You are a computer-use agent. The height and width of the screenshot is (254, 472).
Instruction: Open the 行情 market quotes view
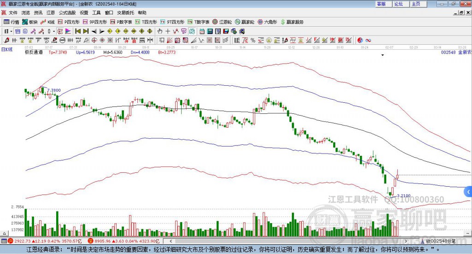coord(12,22)
